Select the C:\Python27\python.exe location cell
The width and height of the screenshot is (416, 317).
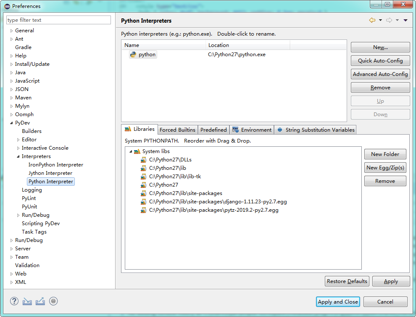(x=237, y=55)
